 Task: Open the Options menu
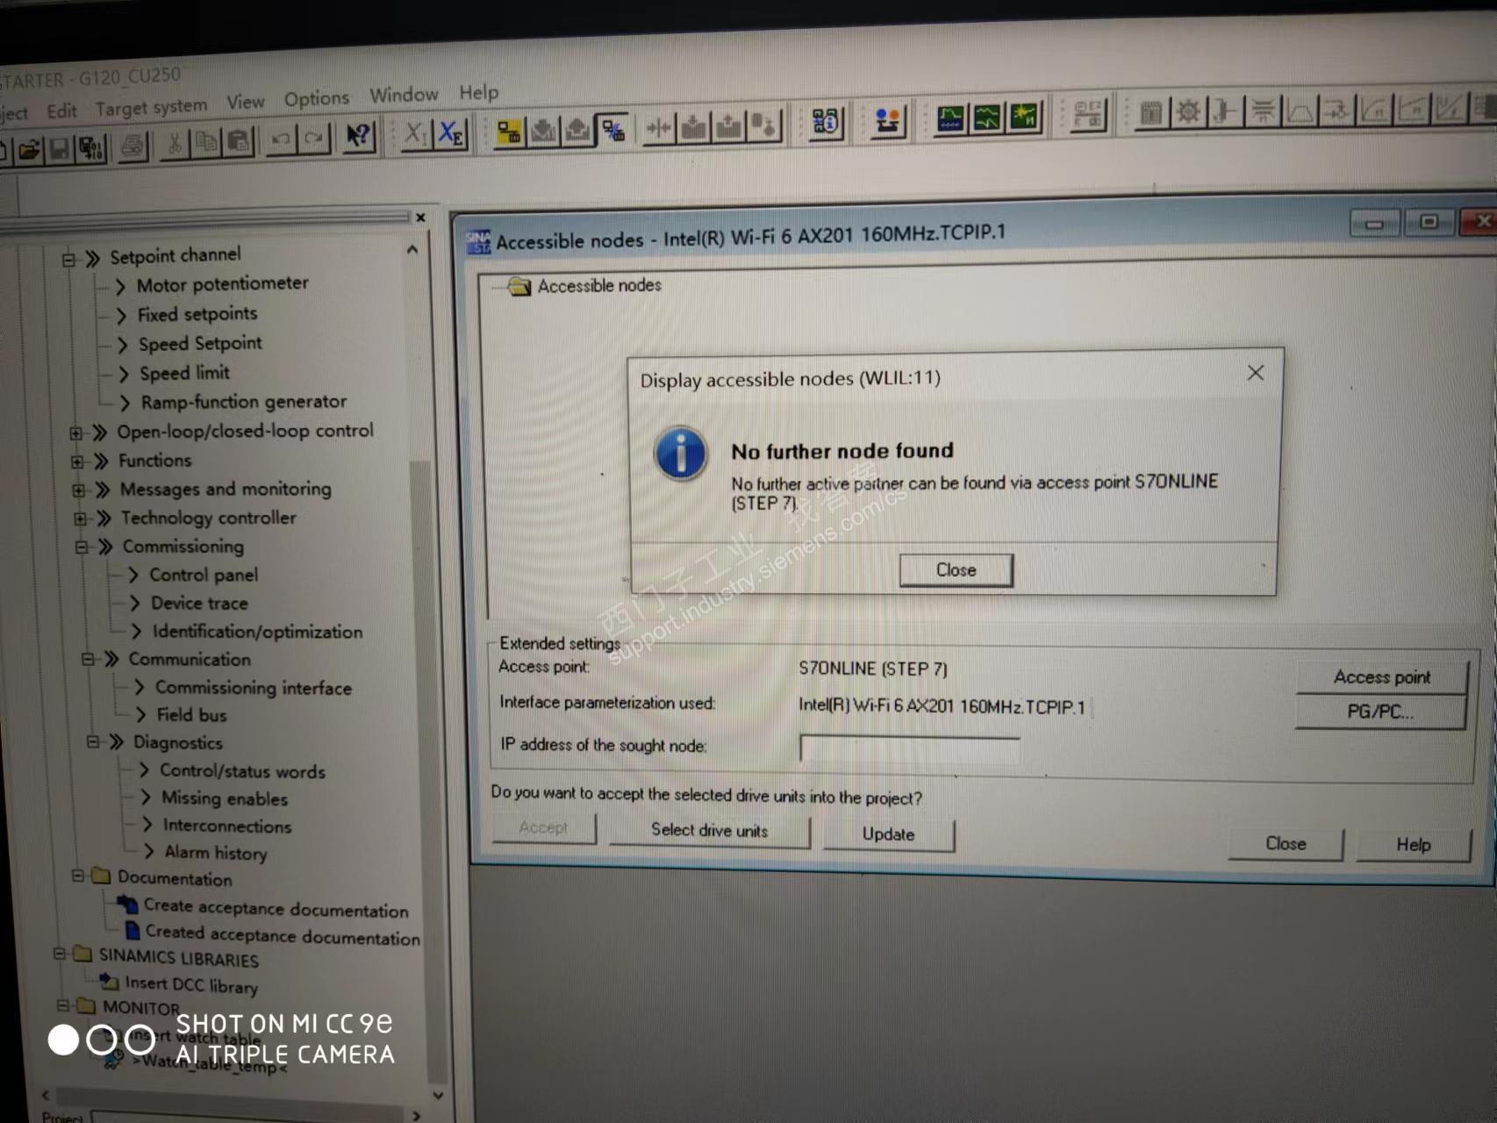coord(317,98)
